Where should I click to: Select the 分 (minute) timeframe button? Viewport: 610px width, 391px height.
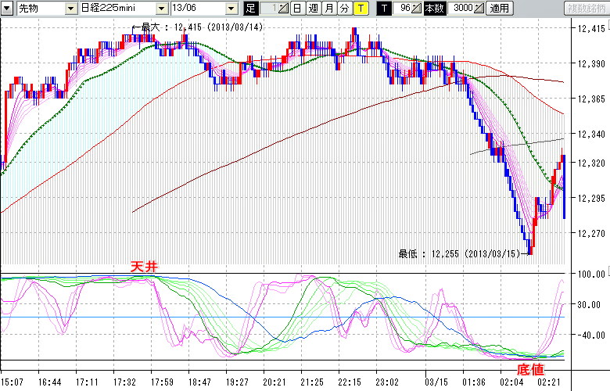344,9
